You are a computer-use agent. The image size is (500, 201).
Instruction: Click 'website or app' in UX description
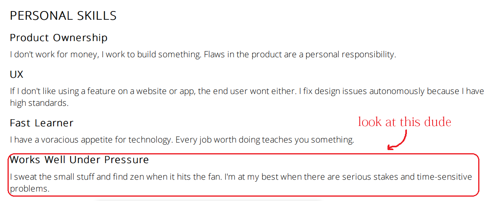[166, 92]
